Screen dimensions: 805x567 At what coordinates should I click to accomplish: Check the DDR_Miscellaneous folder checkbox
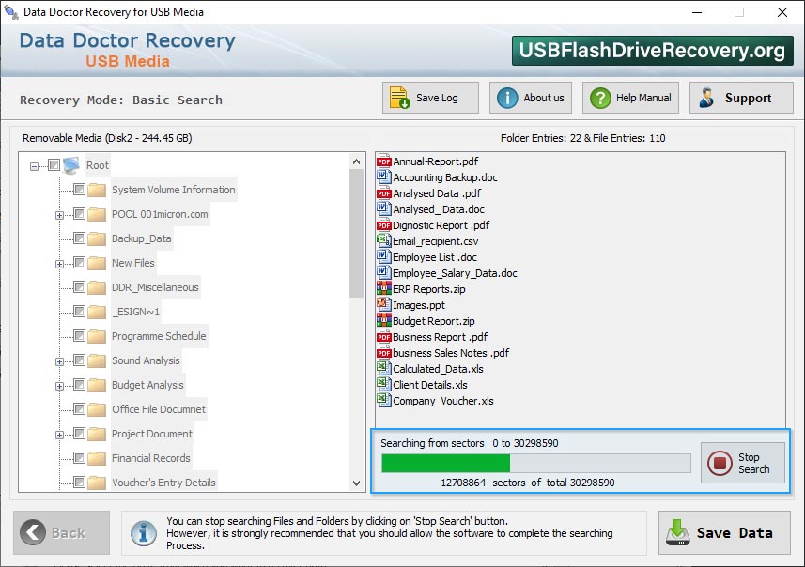(x=79, y=287)
